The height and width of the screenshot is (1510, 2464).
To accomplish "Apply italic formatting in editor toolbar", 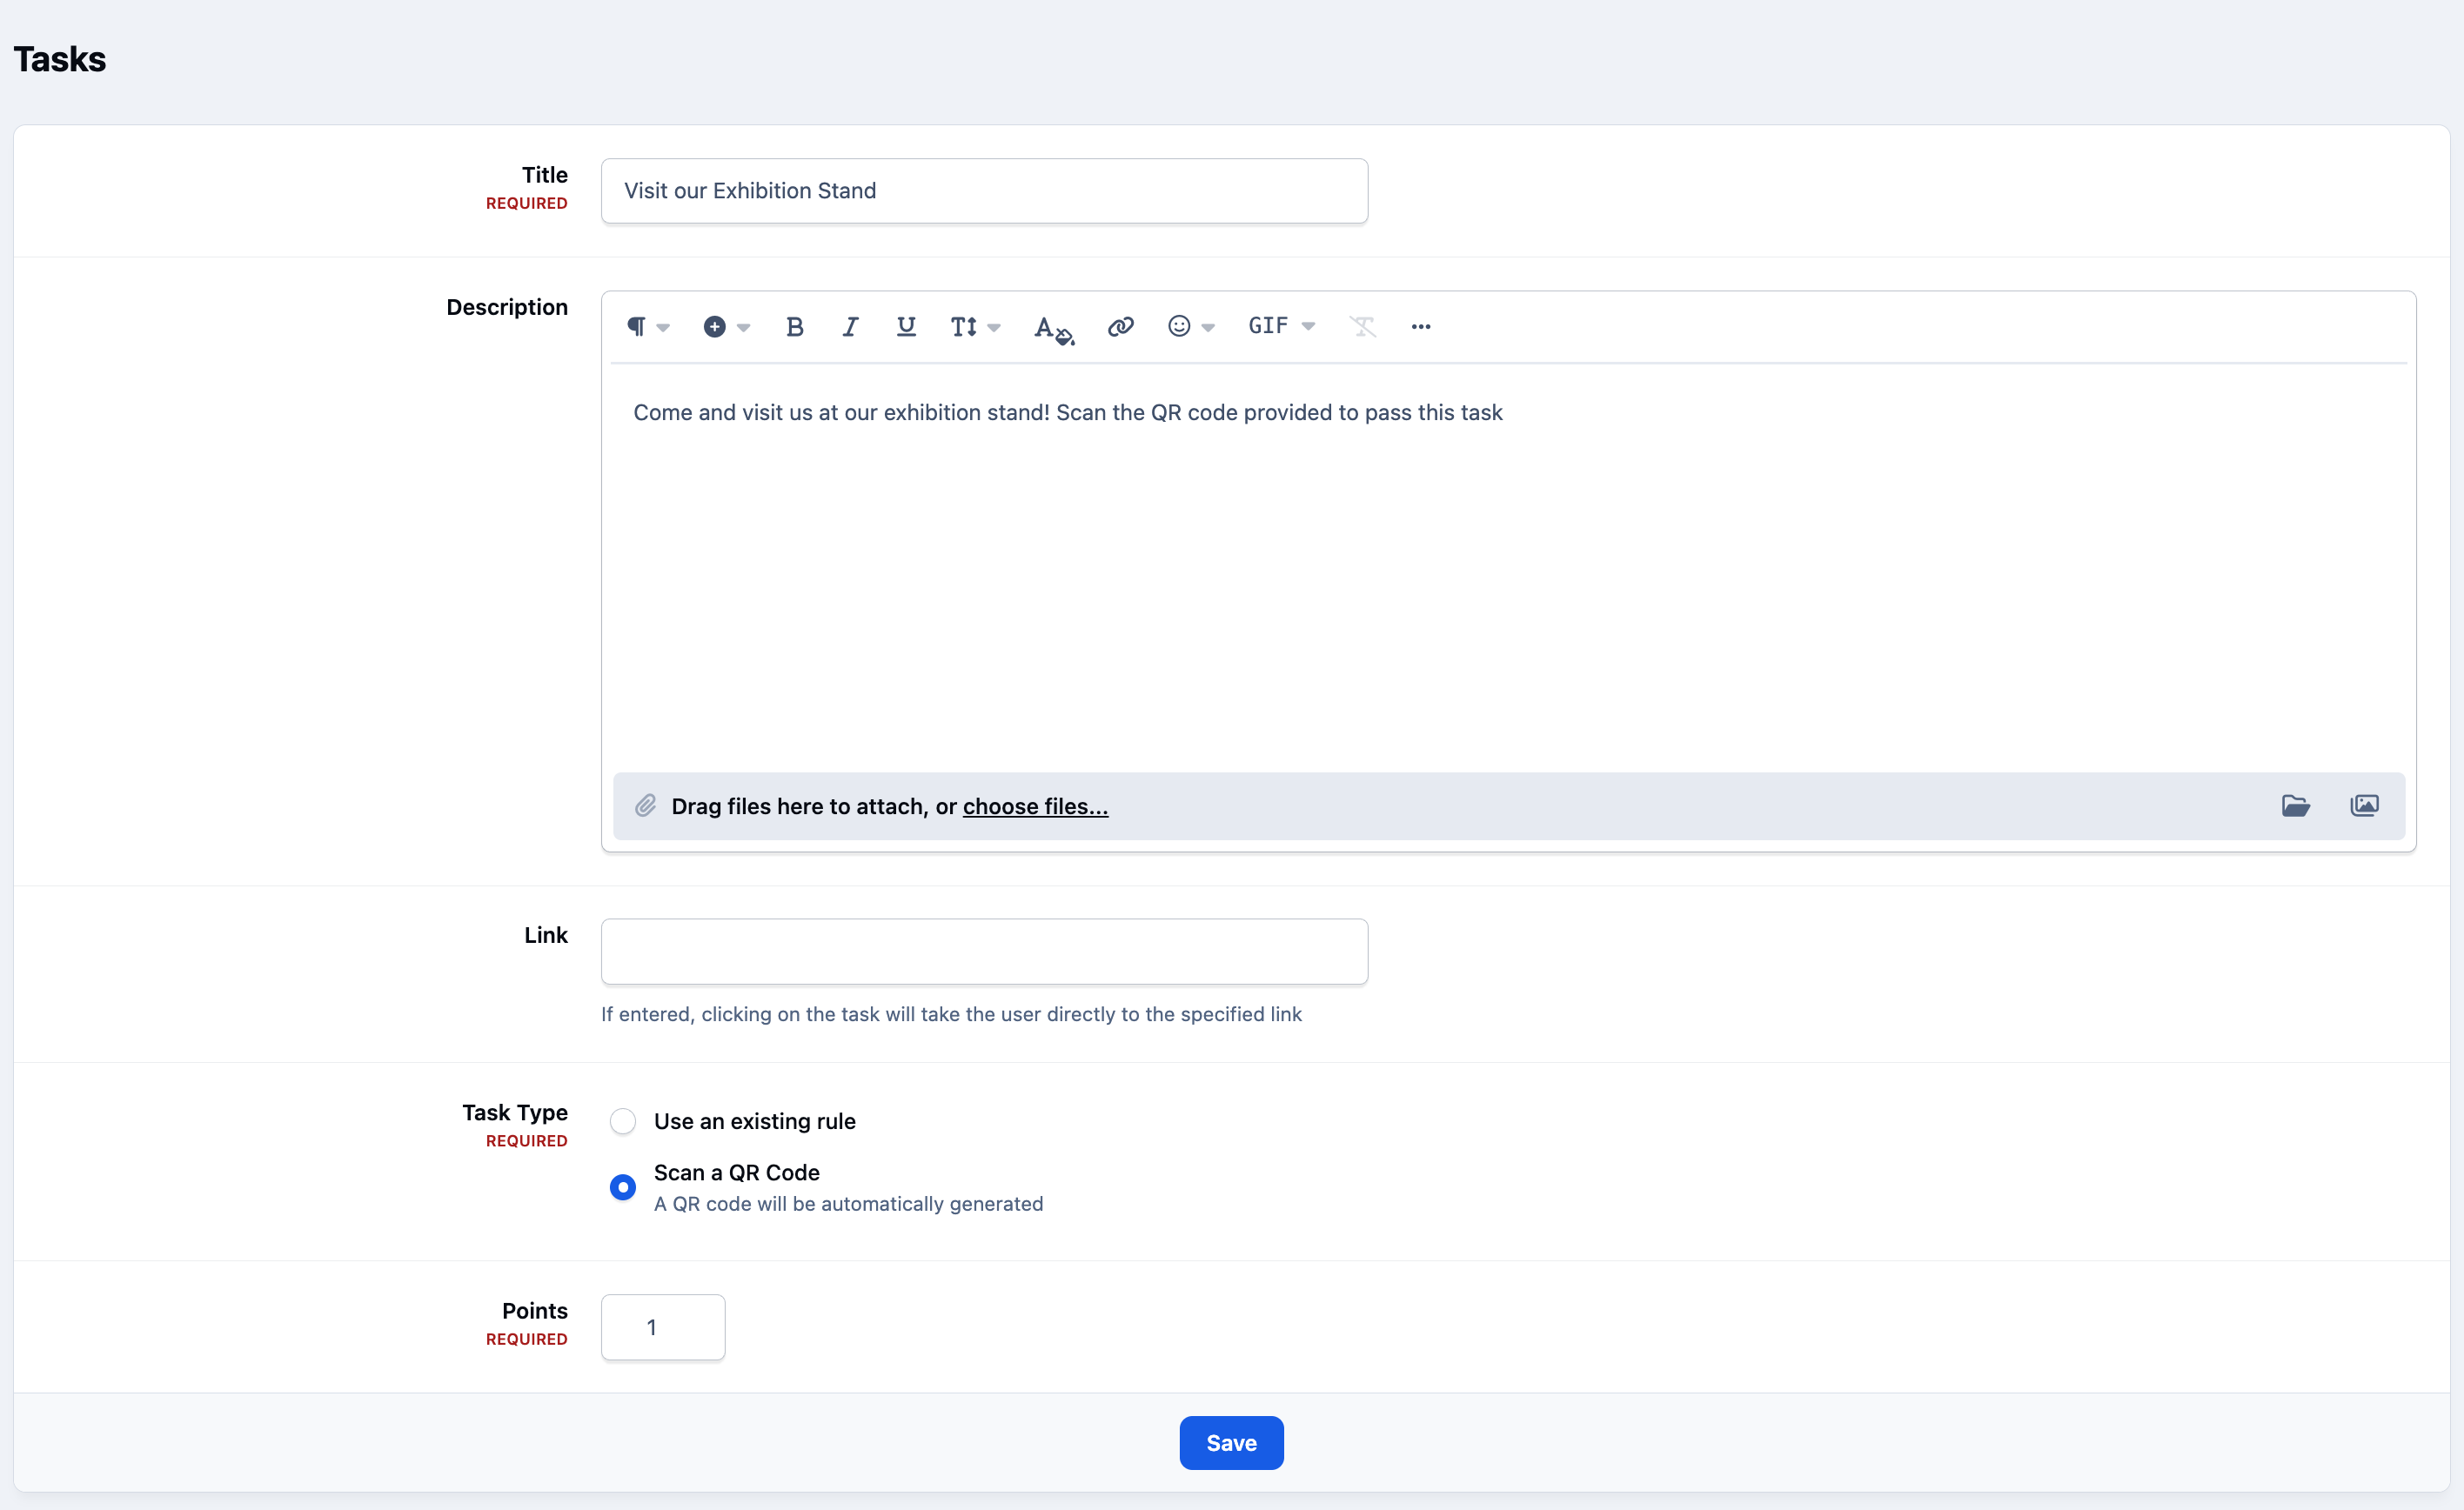I will (850, 327).
